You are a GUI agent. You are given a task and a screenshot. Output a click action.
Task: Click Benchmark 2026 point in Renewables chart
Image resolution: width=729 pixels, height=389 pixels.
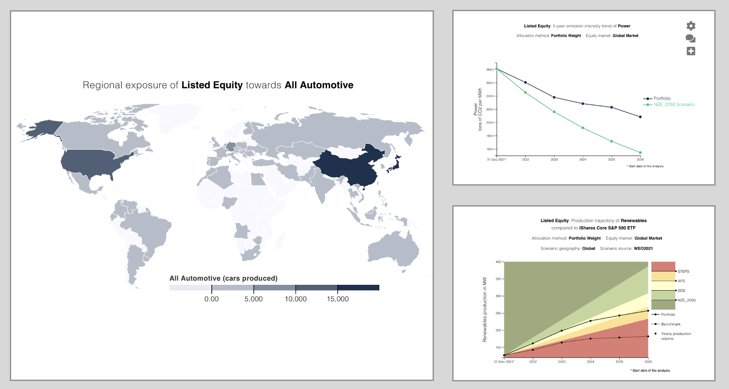[x=648, y=336]
